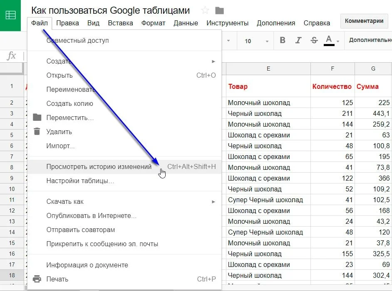The image size is (392, 291).
Task: Click the Комментарии button
Action: (364, 21)
